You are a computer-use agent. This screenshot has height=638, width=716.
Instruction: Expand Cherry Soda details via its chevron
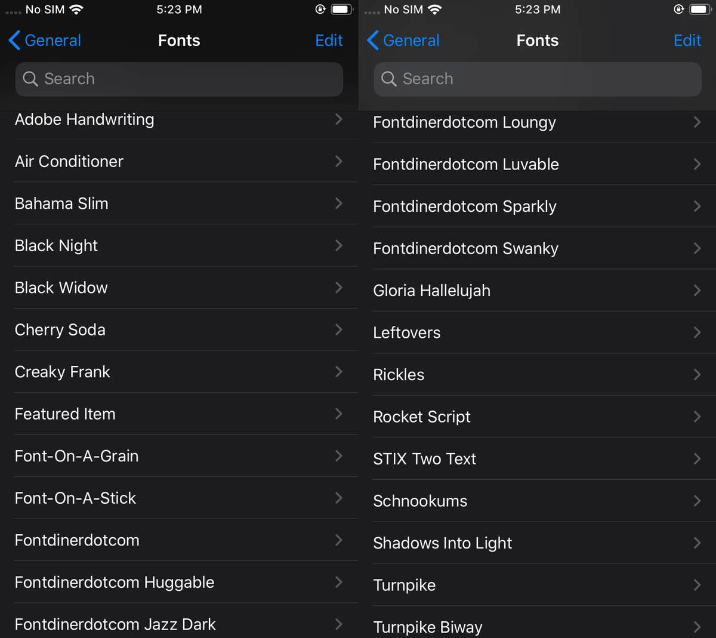338,329
